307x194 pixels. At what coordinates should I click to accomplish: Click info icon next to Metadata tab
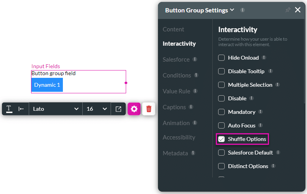click(x=193, y=153)
